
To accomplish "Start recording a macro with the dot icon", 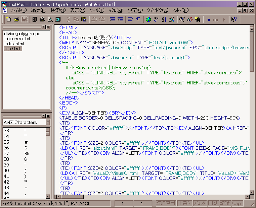I will click(209, 20).
